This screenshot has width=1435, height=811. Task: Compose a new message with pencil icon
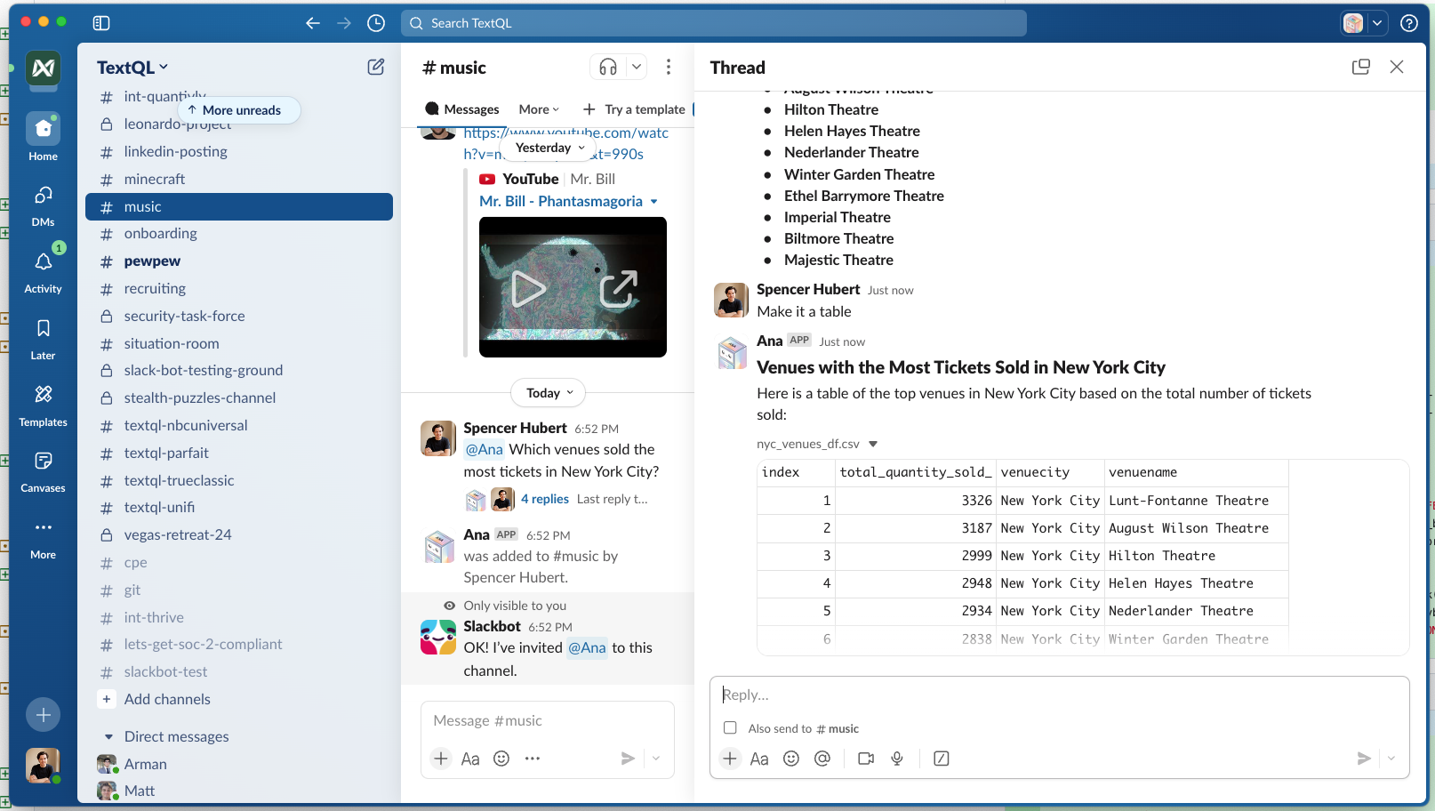click(x=376, y=67)
